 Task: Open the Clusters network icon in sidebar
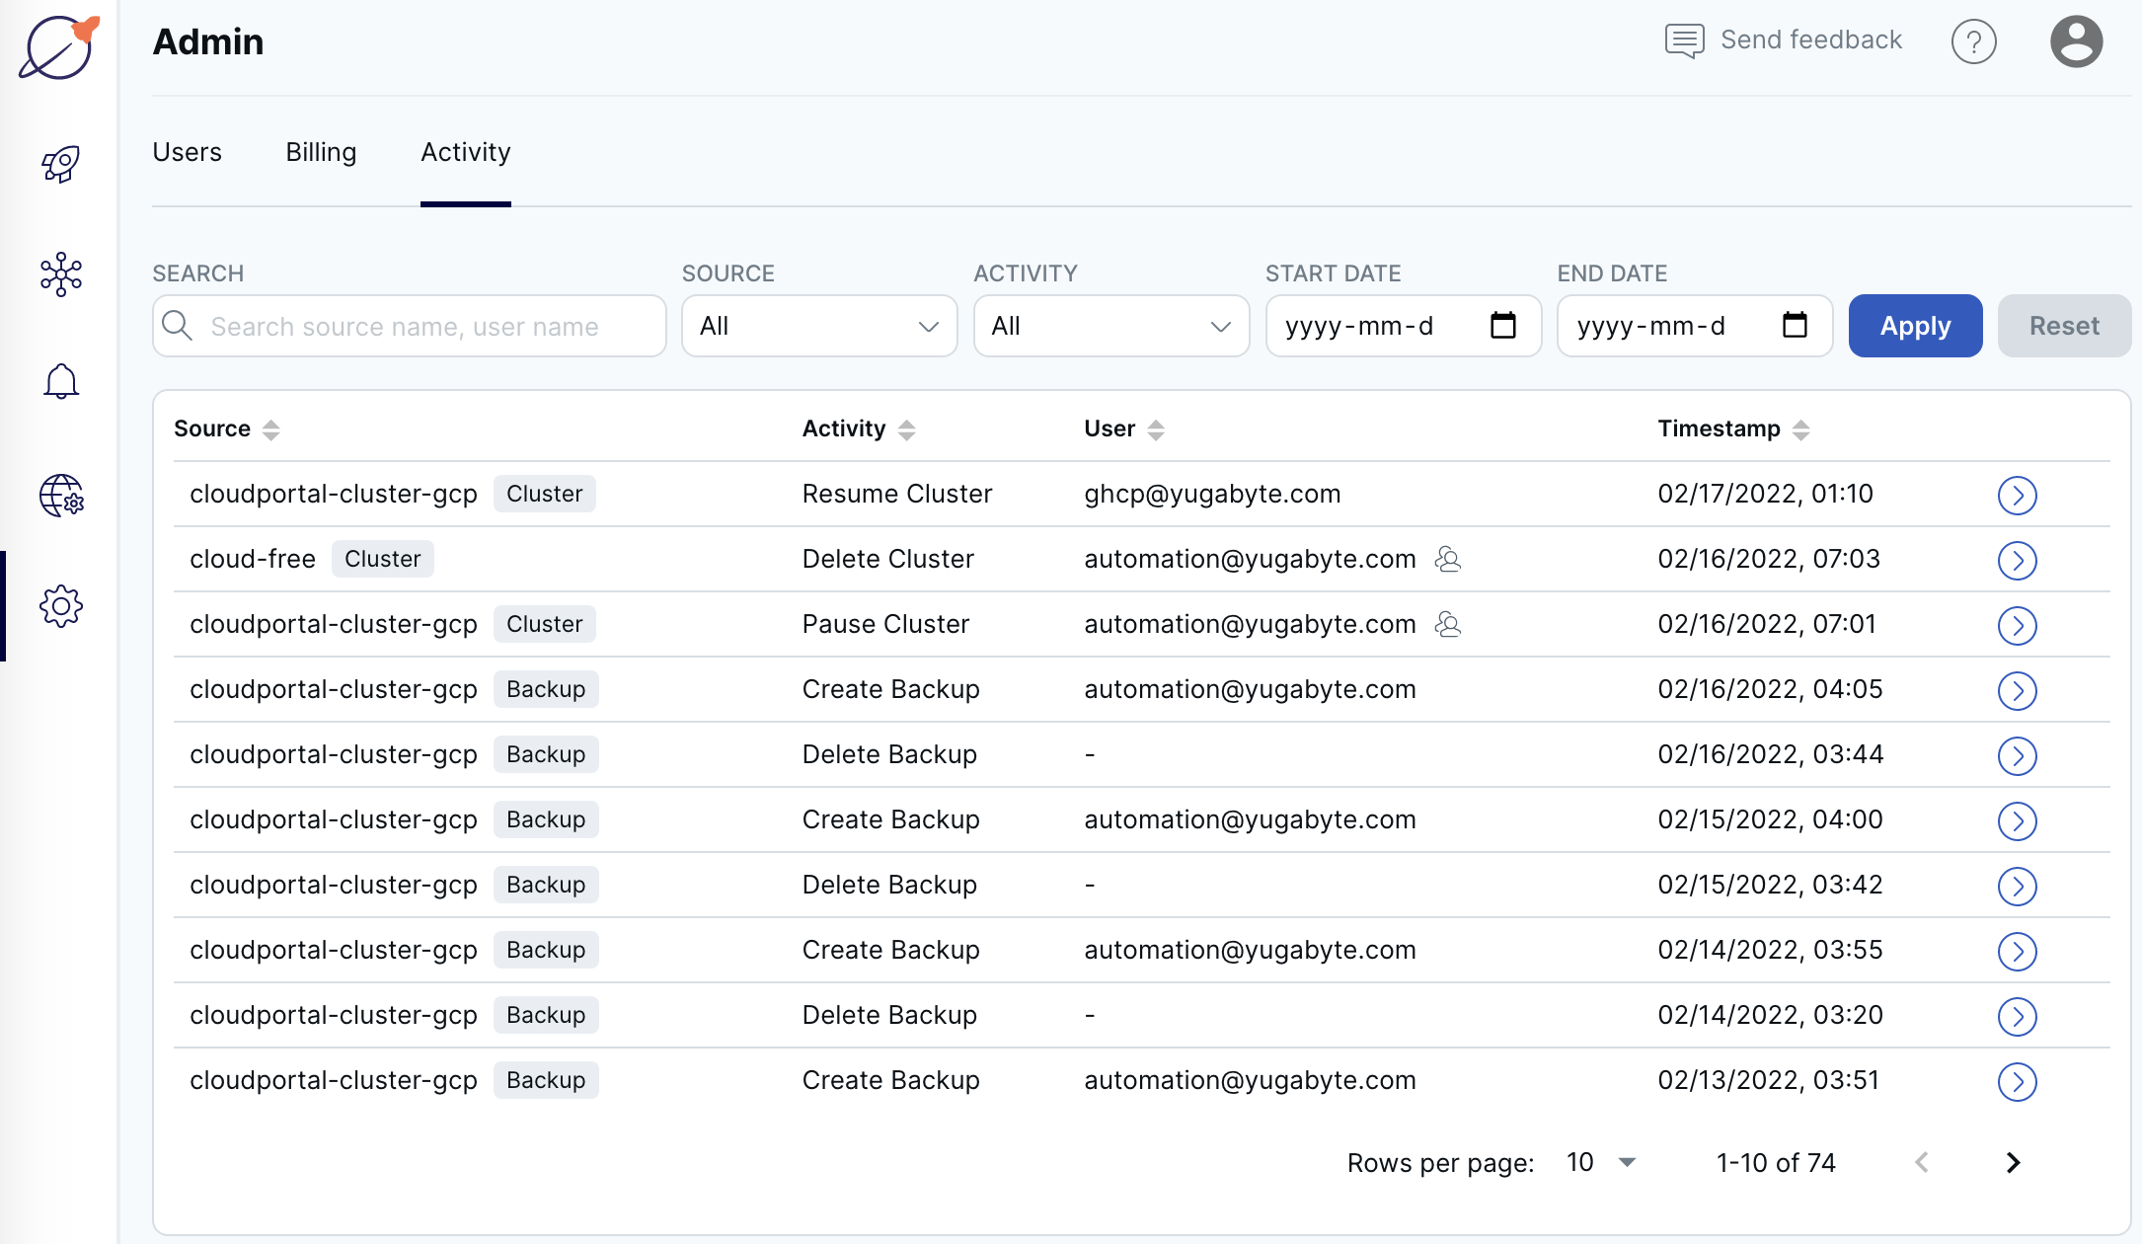tap(60, 275)
